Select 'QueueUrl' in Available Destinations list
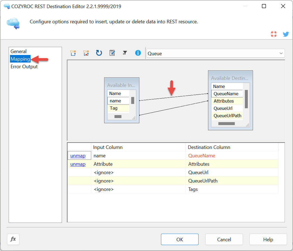 (x=227, y=108)
